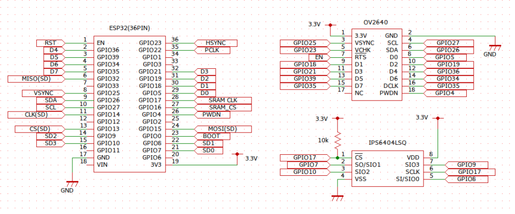Select the 10k resistor symbol

pyautogui.click(x=337, y=141)
